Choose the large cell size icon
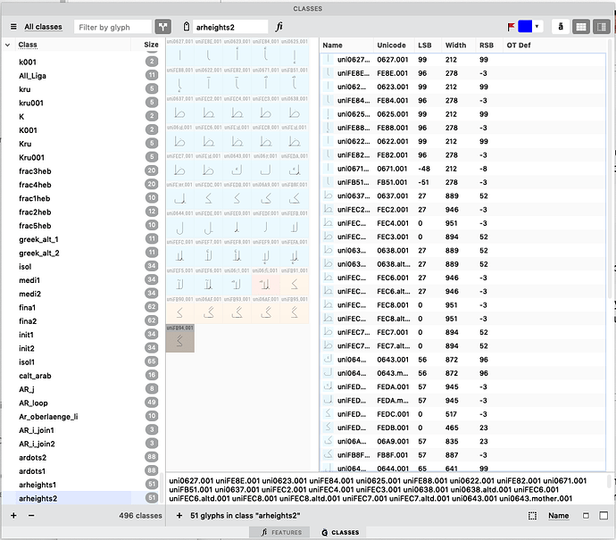The image size is (616, 540). click(604, 516)
